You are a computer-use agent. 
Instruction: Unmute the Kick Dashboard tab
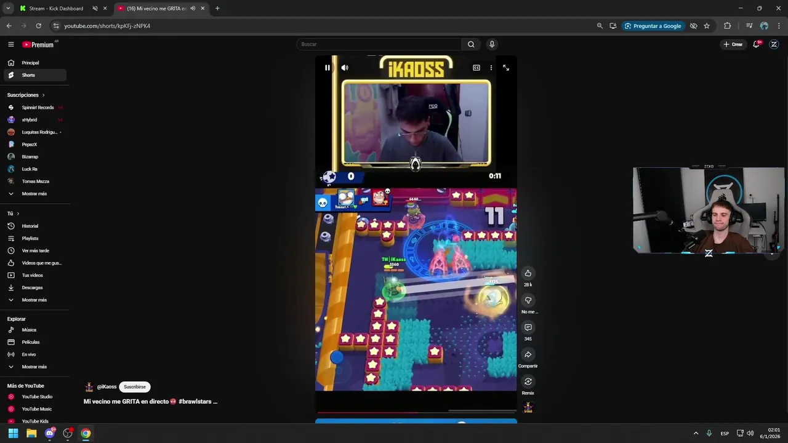click(x=95, y=9)
